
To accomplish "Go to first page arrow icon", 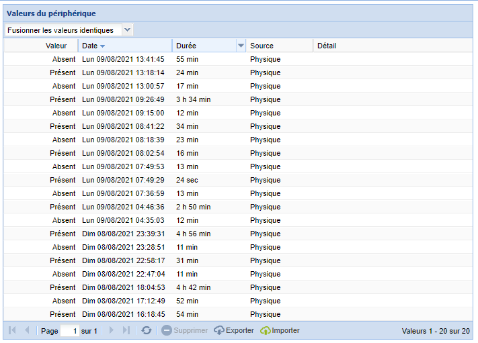I will [12, 330].
